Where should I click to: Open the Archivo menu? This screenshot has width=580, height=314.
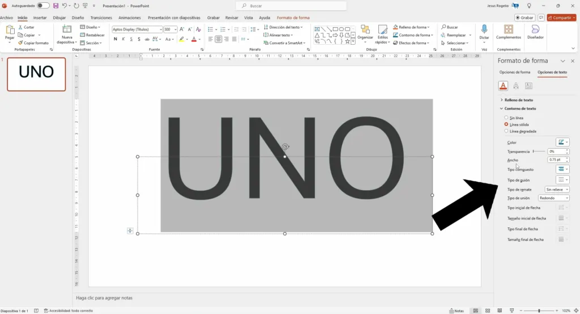[6, 18]
